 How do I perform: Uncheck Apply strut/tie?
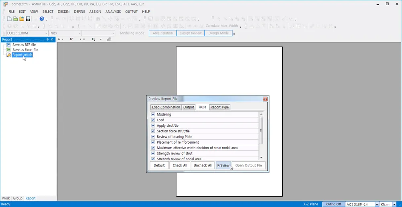[153, 126]
